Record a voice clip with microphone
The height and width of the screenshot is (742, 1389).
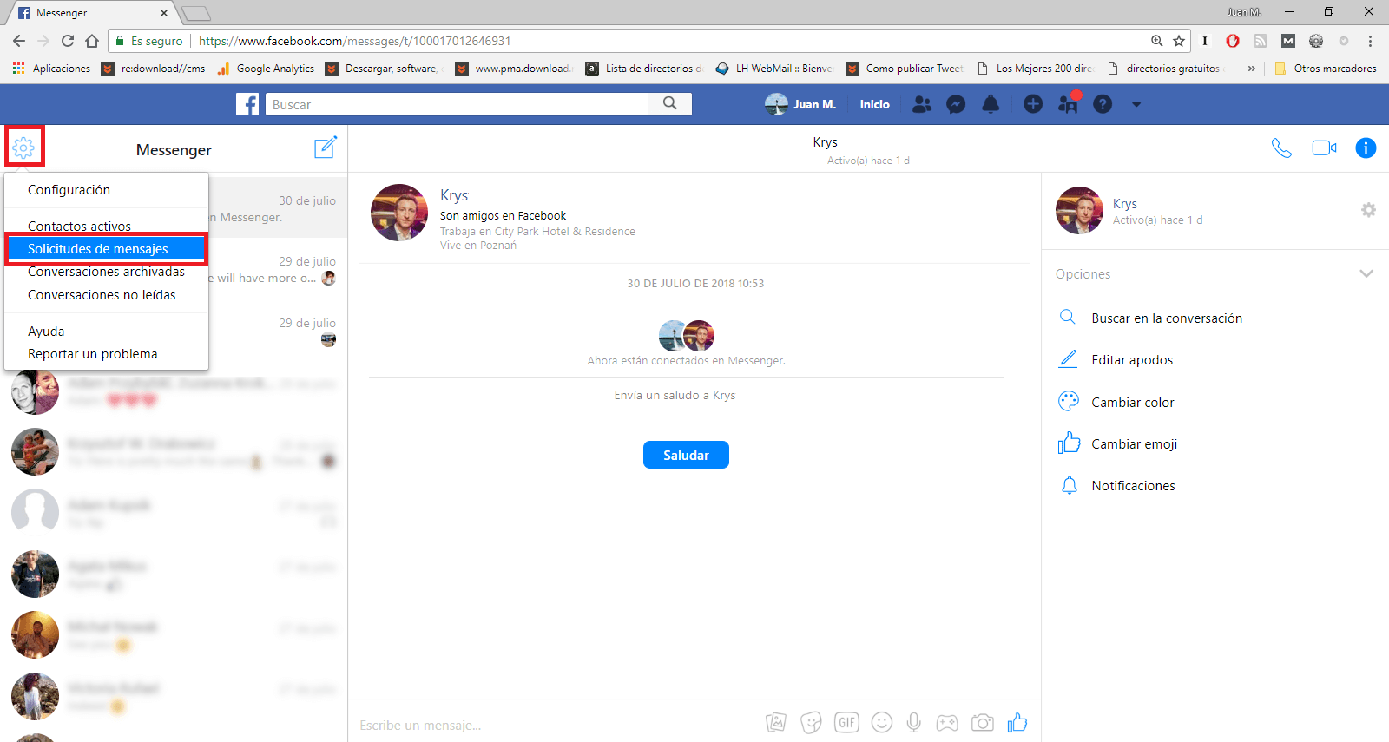click(914, 722)
